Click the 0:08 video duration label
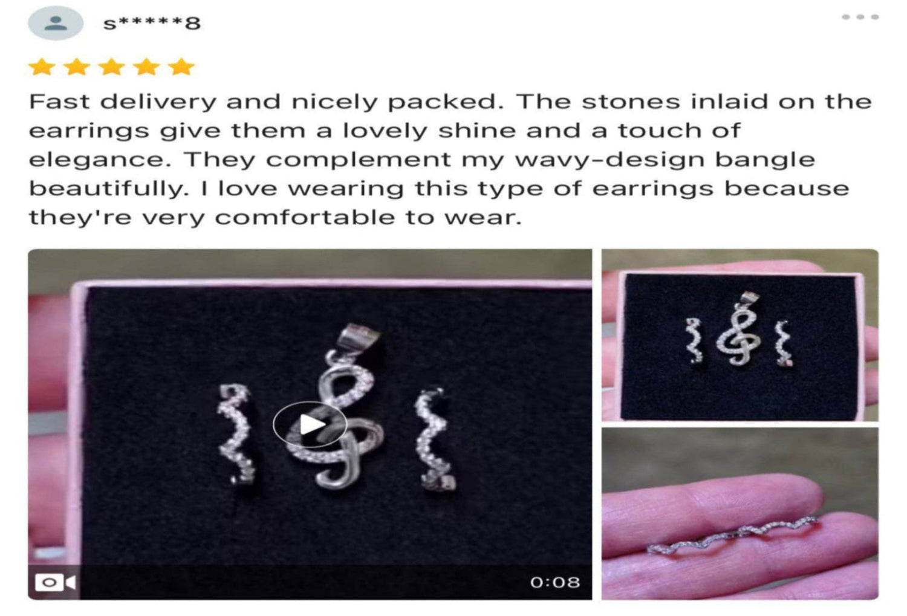 tap(554, 582)
